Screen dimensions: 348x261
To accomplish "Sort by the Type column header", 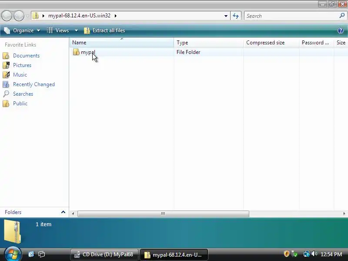I will (x=208, y=43).
